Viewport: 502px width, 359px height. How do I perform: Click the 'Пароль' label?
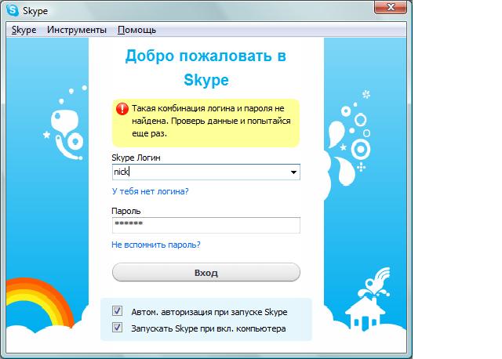coord(126,211)
